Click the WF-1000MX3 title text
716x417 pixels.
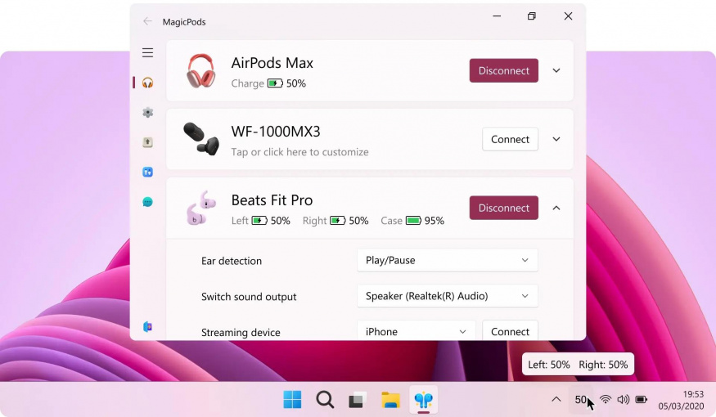click(x=276, y=132)
